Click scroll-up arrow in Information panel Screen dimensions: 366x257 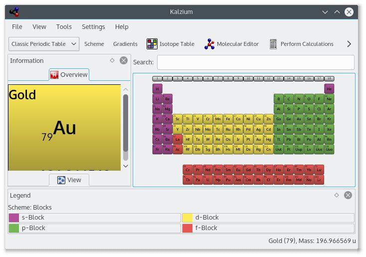pyautogui.click(x=126, y=89)
